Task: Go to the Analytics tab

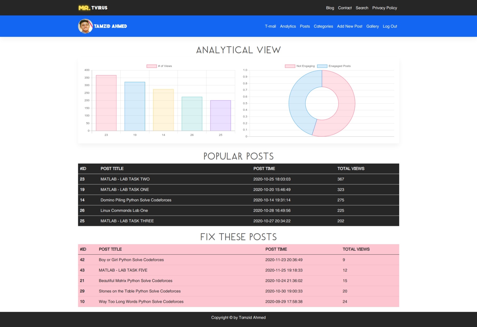Action: click(x=288, y=26)
